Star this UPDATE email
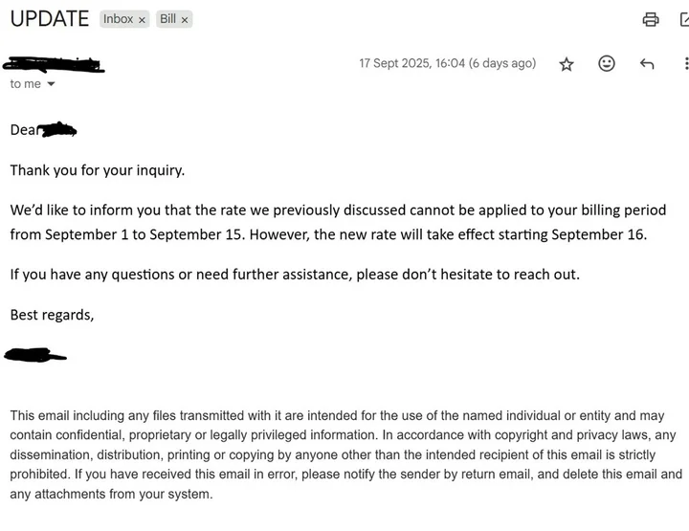This screenshot has height=531, width=689. coord(567,64)
